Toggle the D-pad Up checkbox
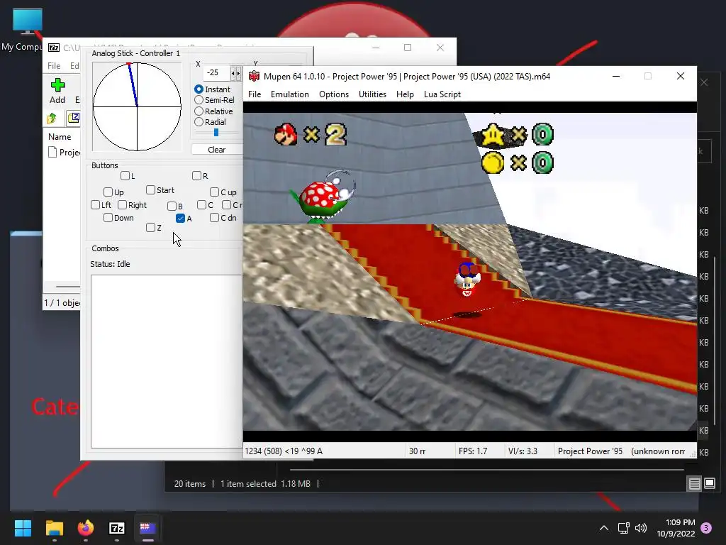 tap(108, 192)
